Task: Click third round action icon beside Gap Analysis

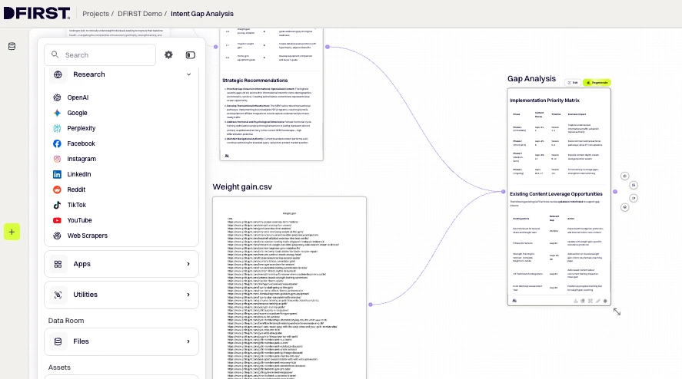Action: click(634, 198)
